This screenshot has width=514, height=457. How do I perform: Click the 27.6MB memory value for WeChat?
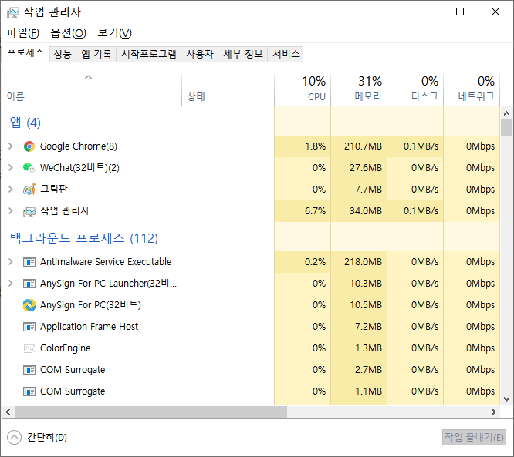[366, 167]
